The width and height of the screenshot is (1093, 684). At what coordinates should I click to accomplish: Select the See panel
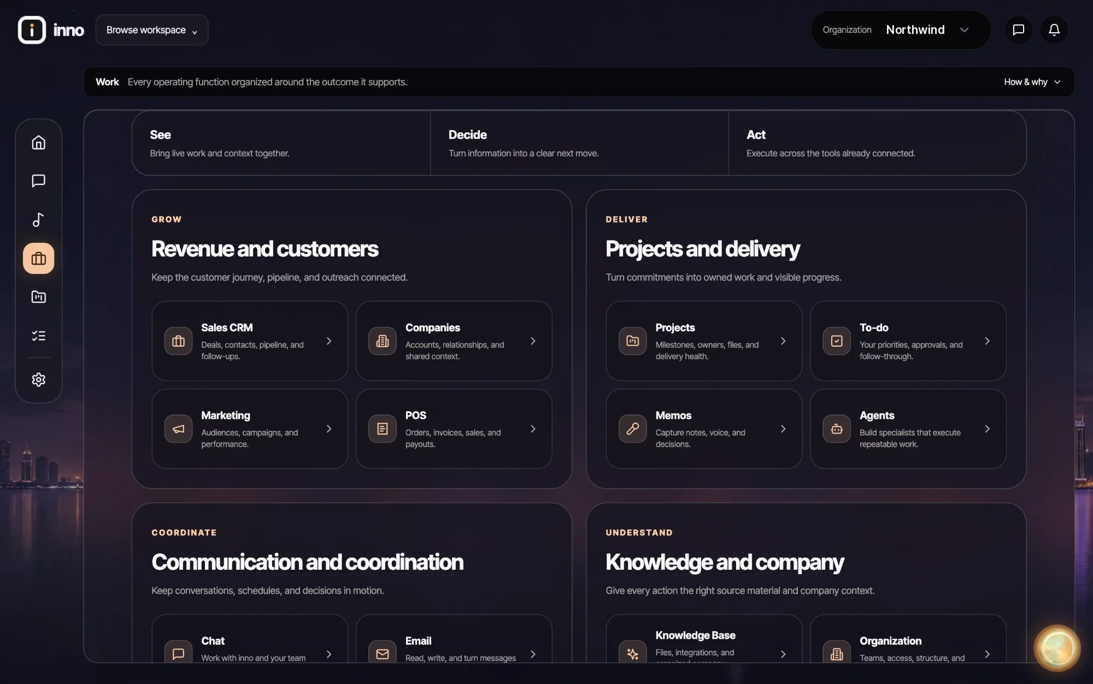click(281, 143)
